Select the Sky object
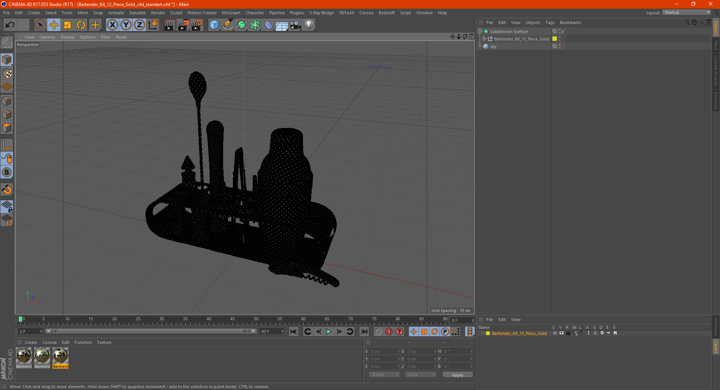Screen dimensions: 720x390 (x=493, y=46)
